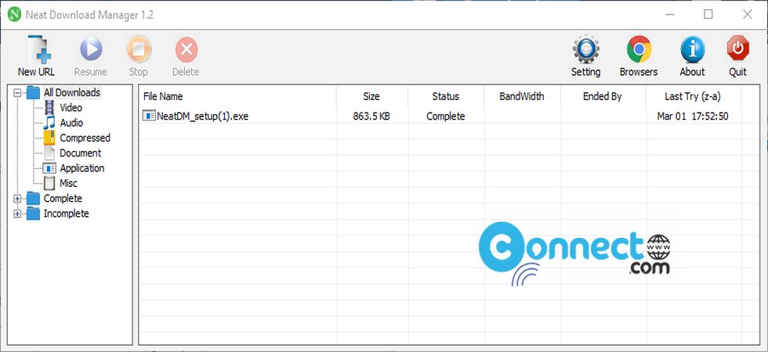Click the Incomplete folder icon
This screenshot has width=768, height=352.
(x=33, y=214)
